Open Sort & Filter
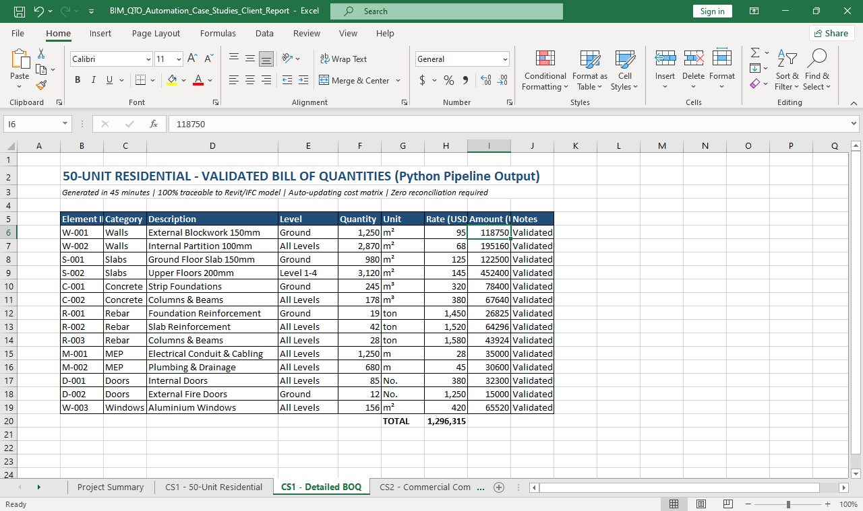 pyautogui.click(x=787, y=70)
